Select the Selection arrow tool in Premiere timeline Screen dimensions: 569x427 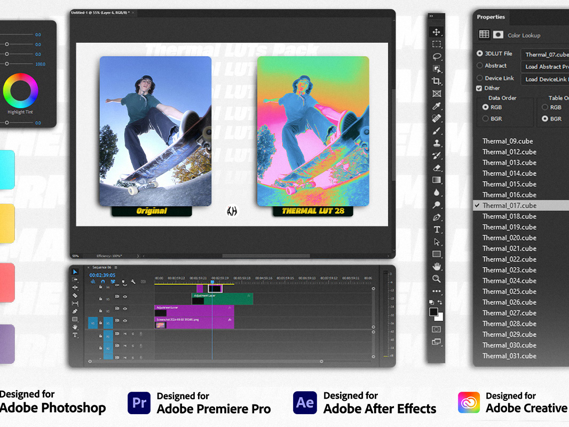point(75,272)
